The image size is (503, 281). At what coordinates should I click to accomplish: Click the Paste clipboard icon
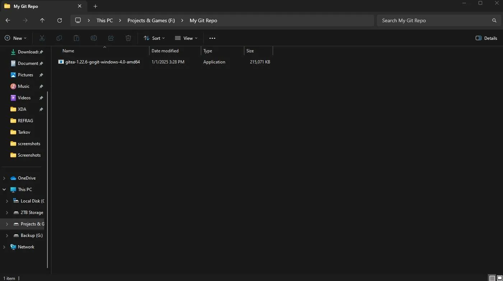pos(76,38)
